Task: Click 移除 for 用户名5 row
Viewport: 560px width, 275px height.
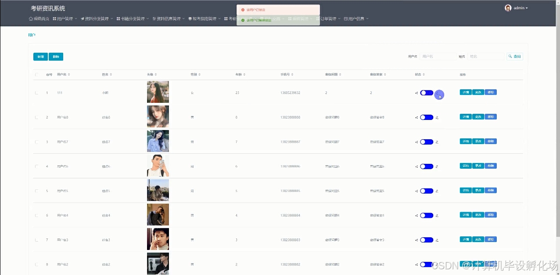Action: tap(491, 190)
